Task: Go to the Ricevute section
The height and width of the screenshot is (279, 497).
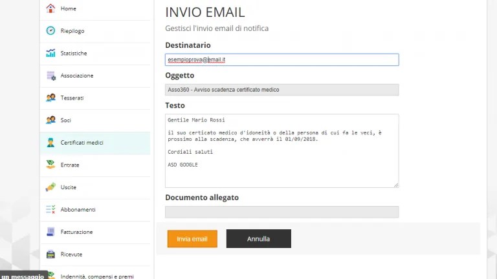Action: pyautogui.click(x=95, y=254)
